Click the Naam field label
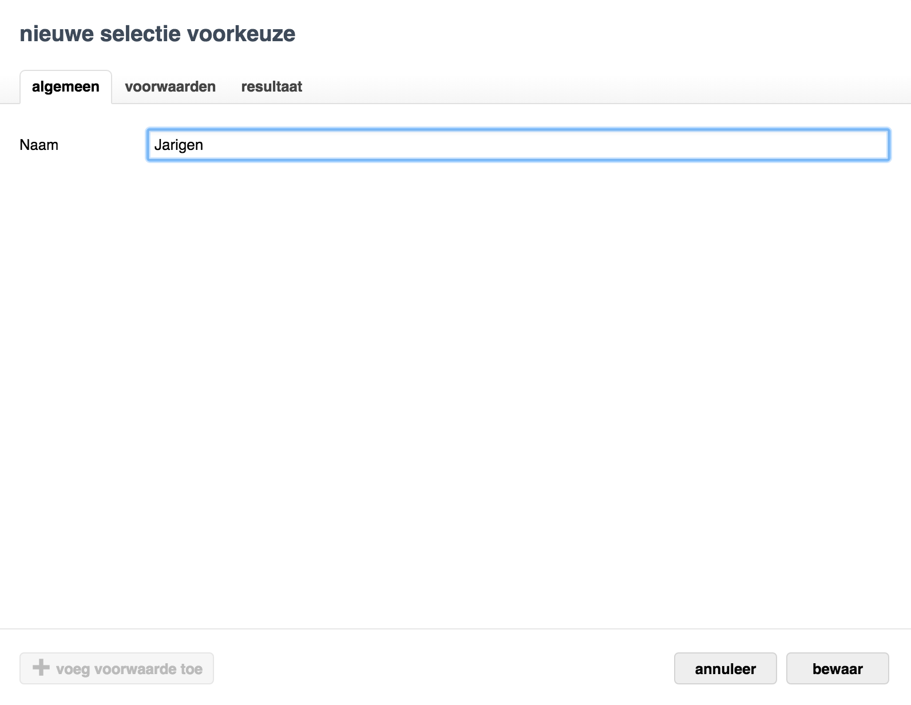 [x=39, y=145]
